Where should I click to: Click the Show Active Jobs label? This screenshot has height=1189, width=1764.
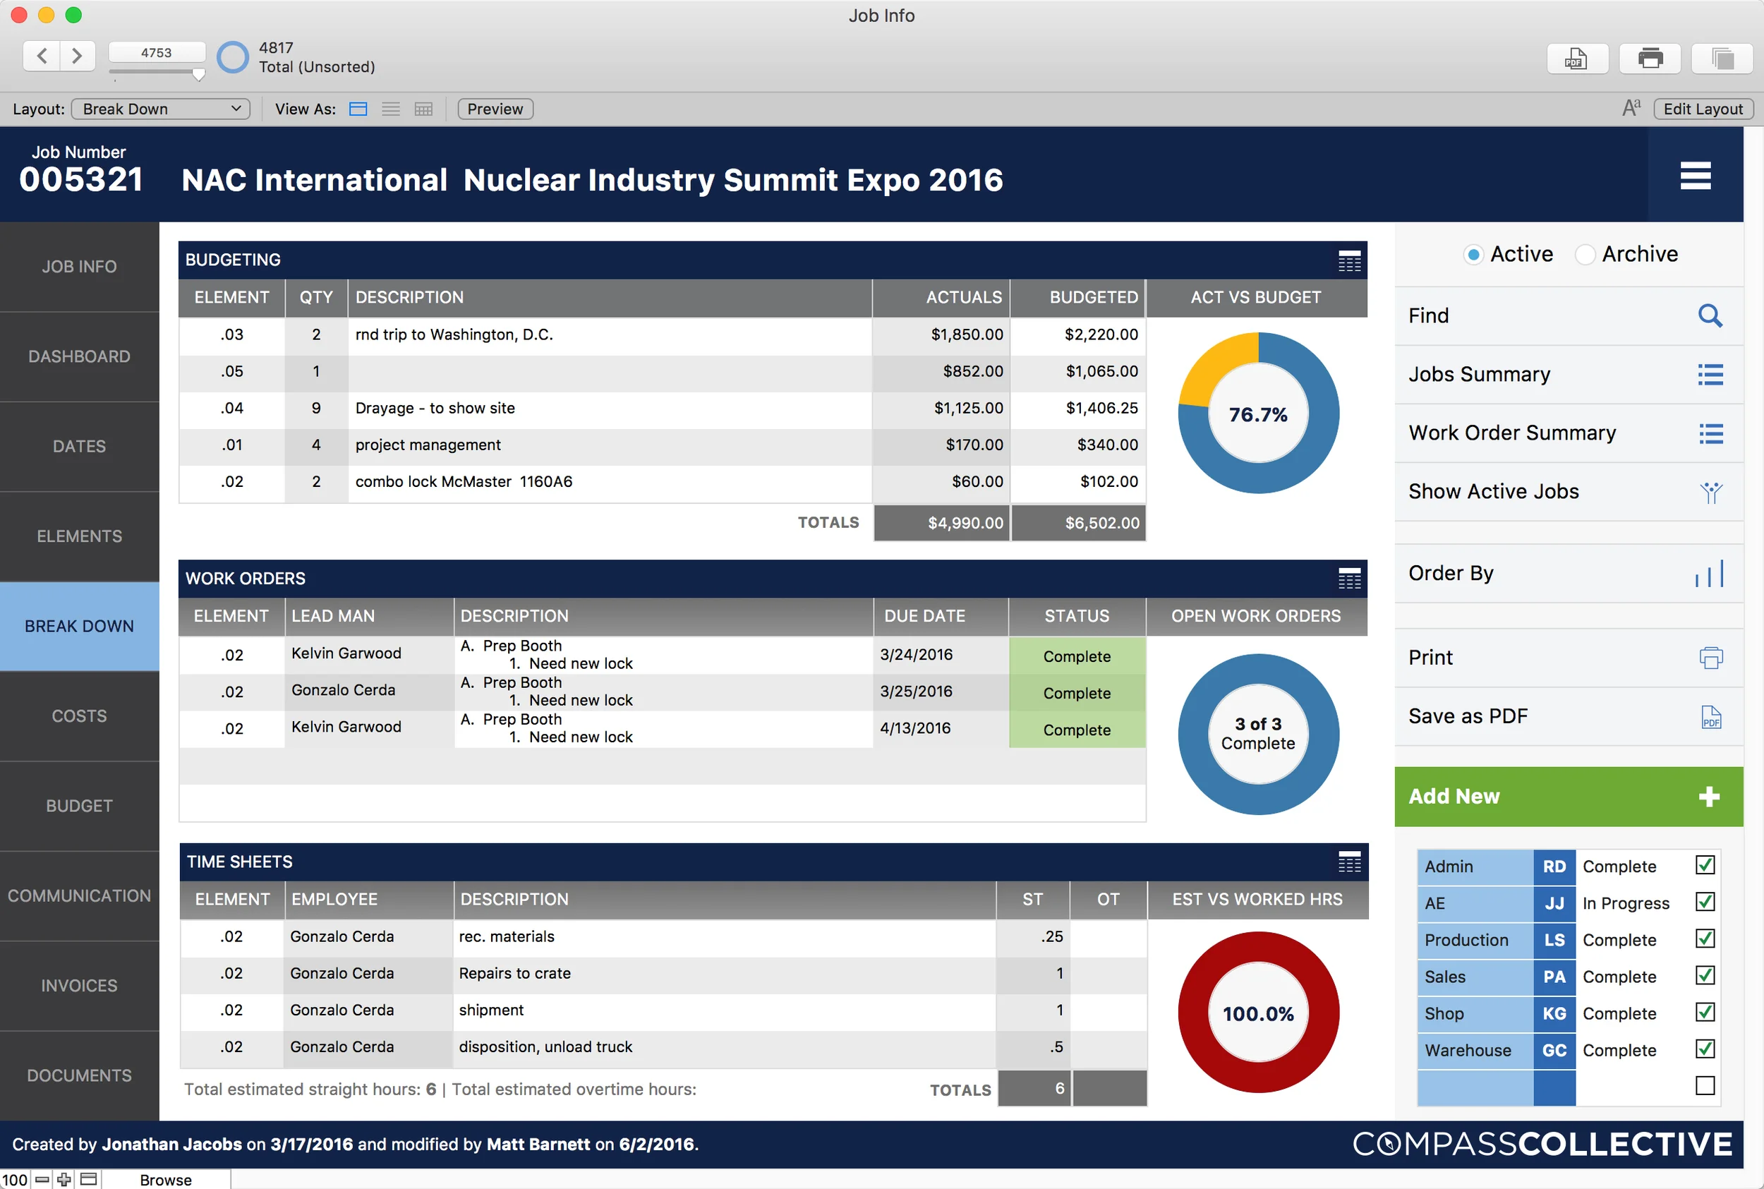[1493, 492]
